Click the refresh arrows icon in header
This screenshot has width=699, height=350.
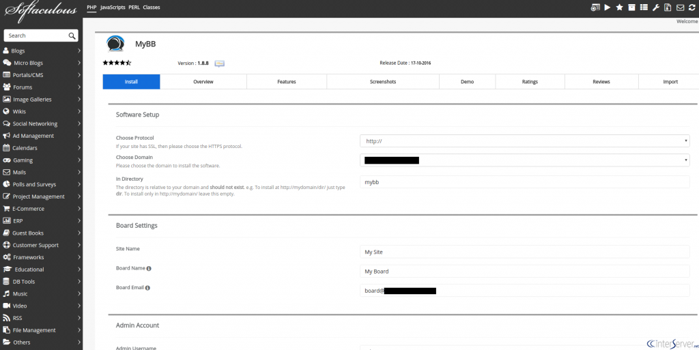click(x=692, y=7)
